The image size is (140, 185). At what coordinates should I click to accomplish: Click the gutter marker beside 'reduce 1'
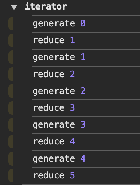[11, 41]
